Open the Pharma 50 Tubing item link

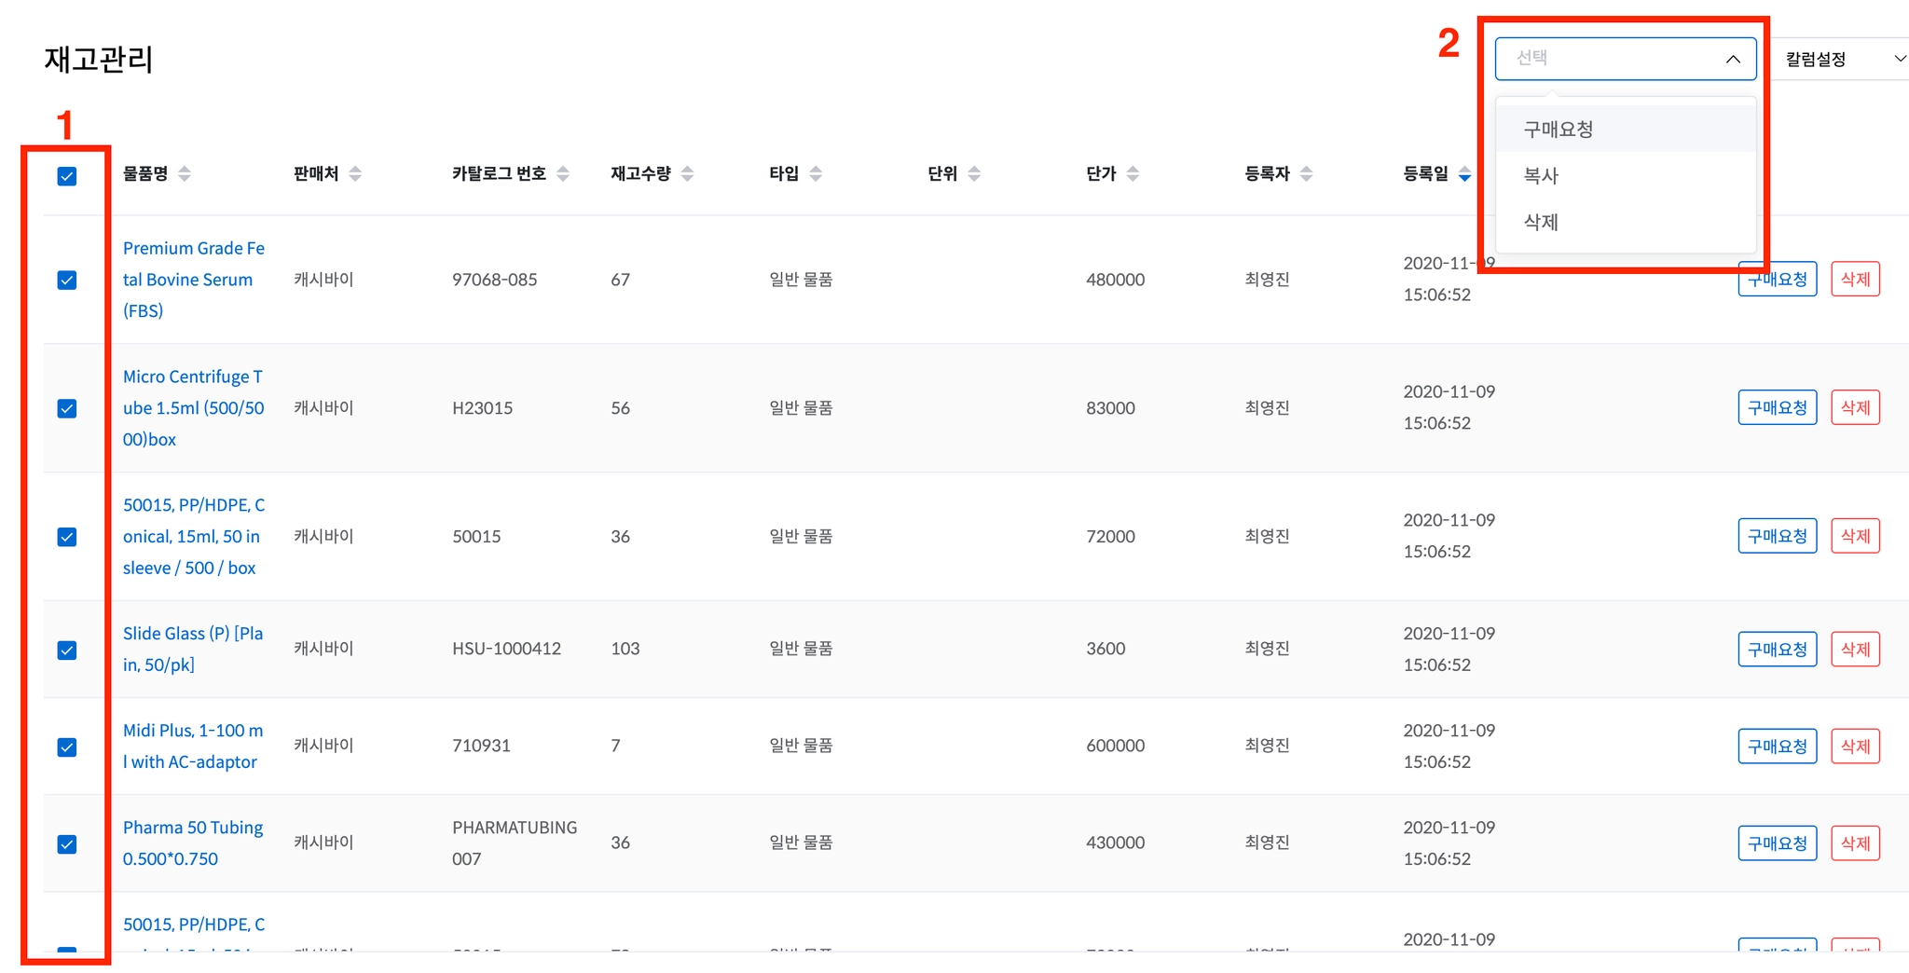click(193, 843)
